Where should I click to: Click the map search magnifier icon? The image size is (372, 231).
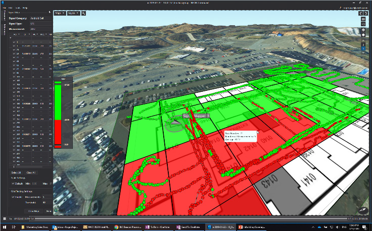(x=83, y=13)
